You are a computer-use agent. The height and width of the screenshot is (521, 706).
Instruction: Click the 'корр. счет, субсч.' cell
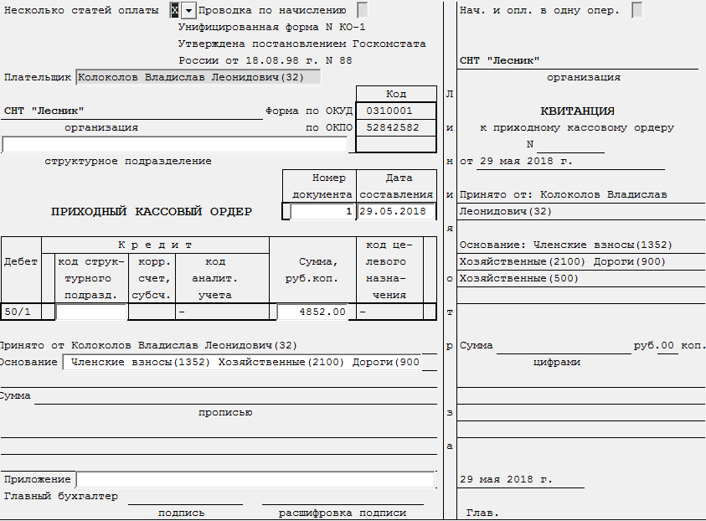click(x=152, y=312)
